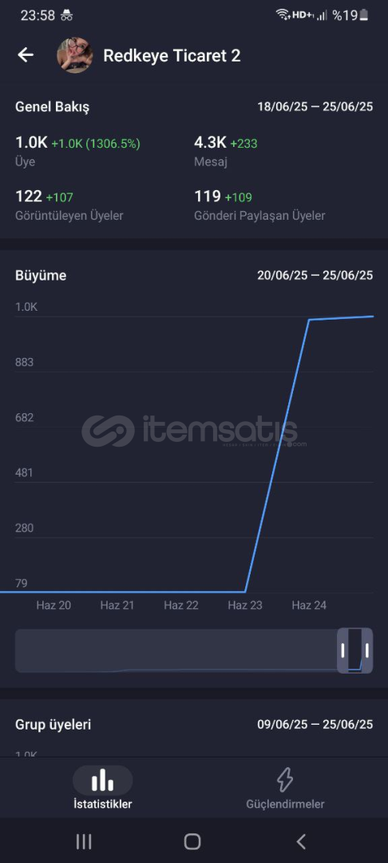Tap the İstatistikler bar chart icon

tap(103, 780)
